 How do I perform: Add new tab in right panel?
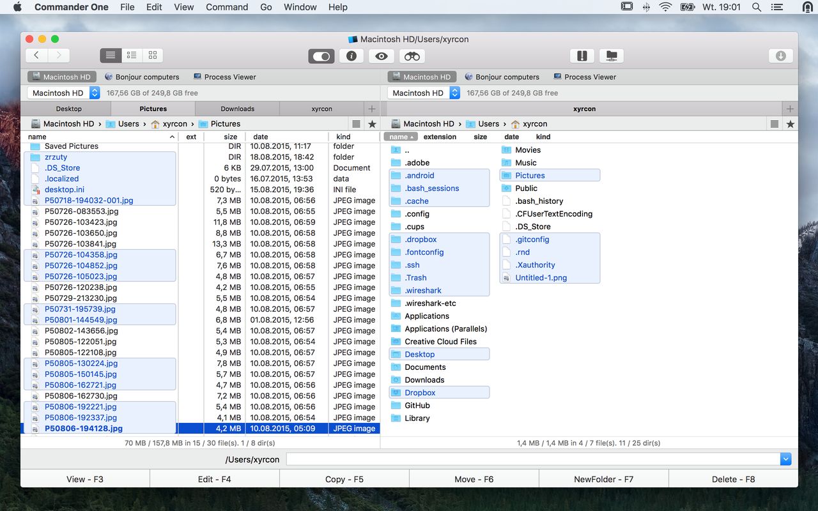[790, 109]
